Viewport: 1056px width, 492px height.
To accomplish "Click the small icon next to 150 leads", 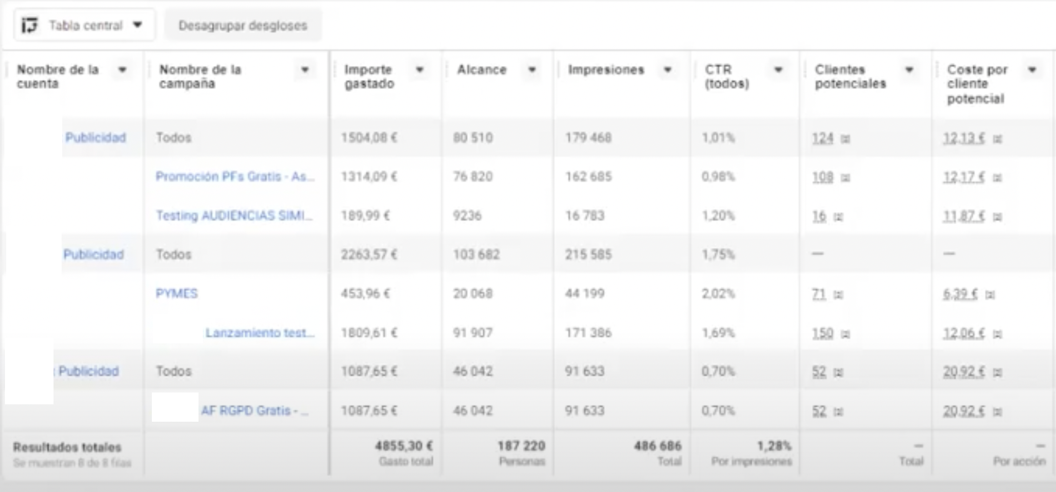I will point(845,334).
